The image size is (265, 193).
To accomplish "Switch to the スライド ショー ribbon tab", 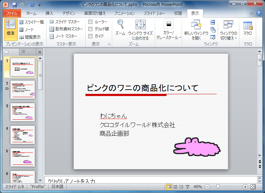I will click(x=154, y=13).
